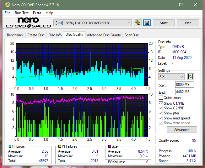Click Jitter average 8.54 % value

(143, 151)
